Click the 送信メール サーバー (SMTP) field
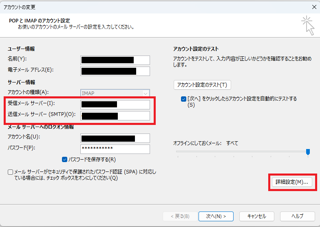This screenshot has width=320, height=227. 115,116
